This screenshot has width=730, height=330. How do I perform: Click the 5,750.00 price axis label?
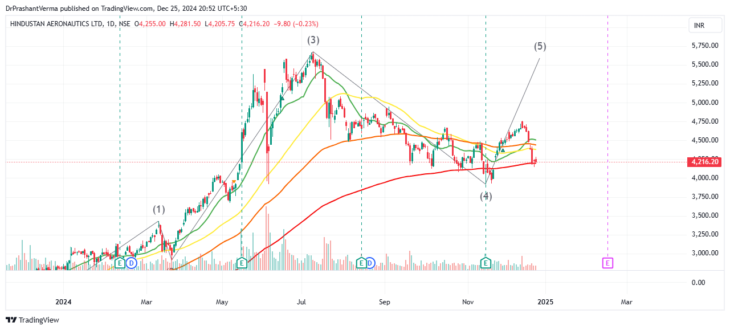point(705,46)
